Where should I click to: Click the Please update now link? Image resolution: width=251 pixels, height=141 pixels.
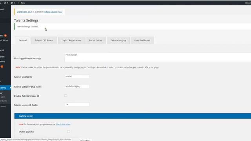[x=53, y=12]
